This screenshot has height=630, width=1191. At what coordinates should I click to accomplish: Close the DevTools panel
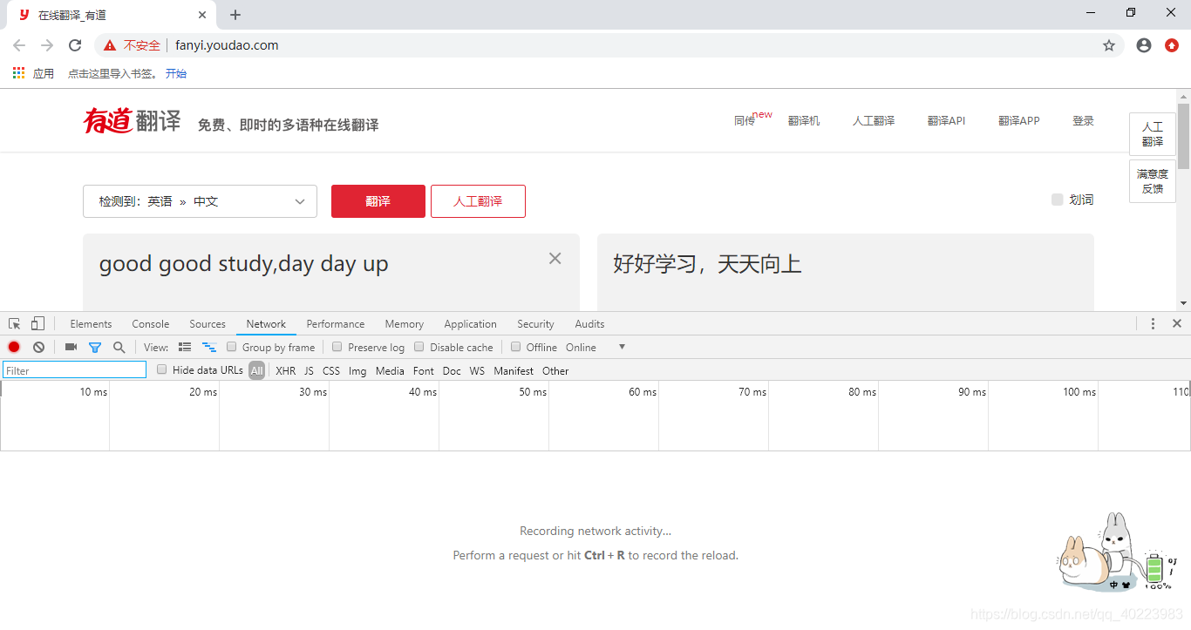(1177, 323)
